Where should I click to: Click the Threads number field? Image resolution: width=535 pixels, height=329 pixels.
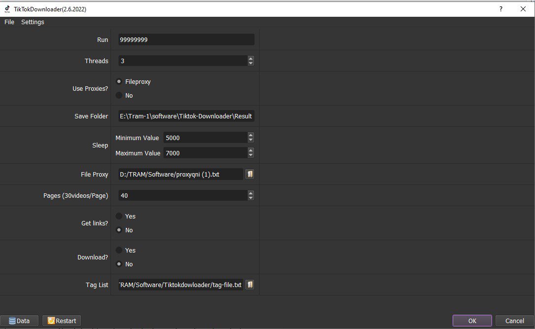click(x=183, y=61)
